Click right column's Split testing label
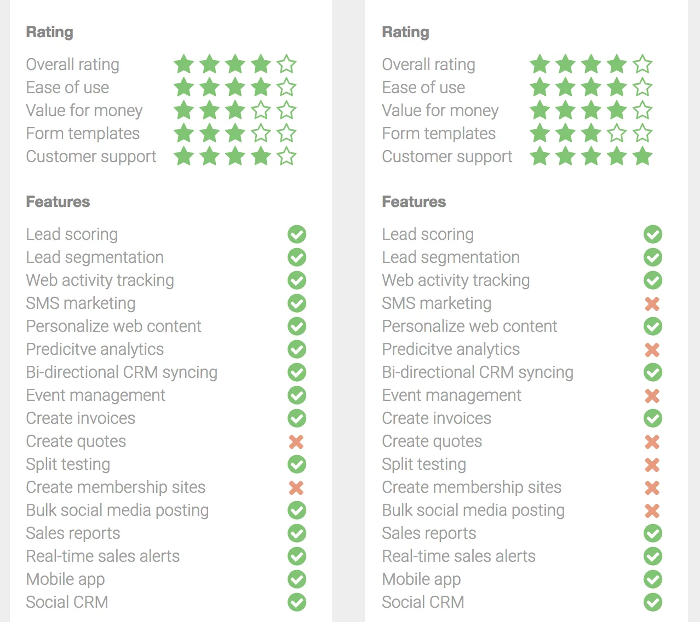The height and width of the screenshot is (622, 700). click(x=424, y=464)
